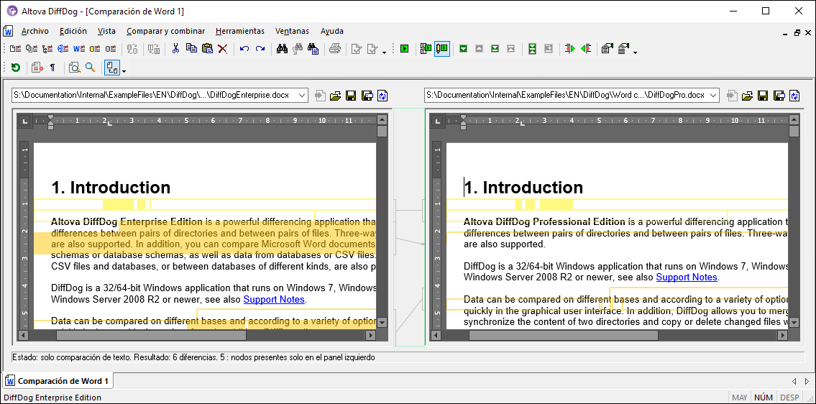Screen dimensions: 816x404
Task: Click indent marker on left pane ruler
Action: (x=50, y=122)
